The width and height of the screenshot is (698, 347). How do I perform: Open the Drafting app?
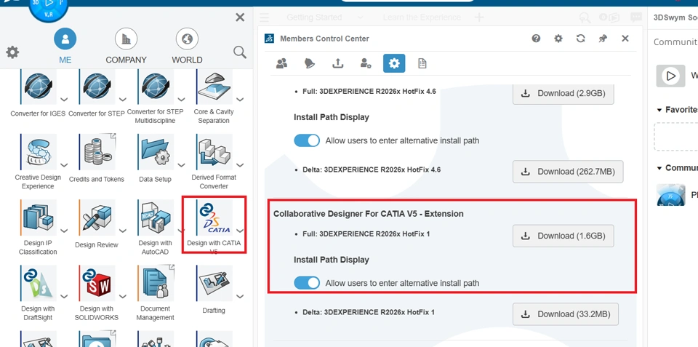tap(214, 283)
